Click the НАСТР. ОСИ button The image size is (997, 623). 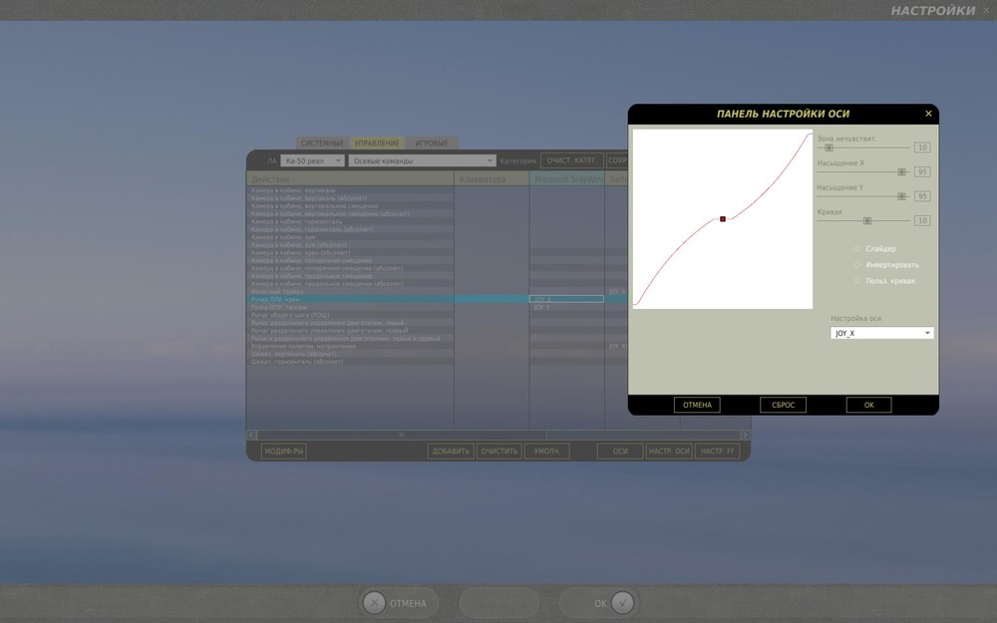pos(669,452)
